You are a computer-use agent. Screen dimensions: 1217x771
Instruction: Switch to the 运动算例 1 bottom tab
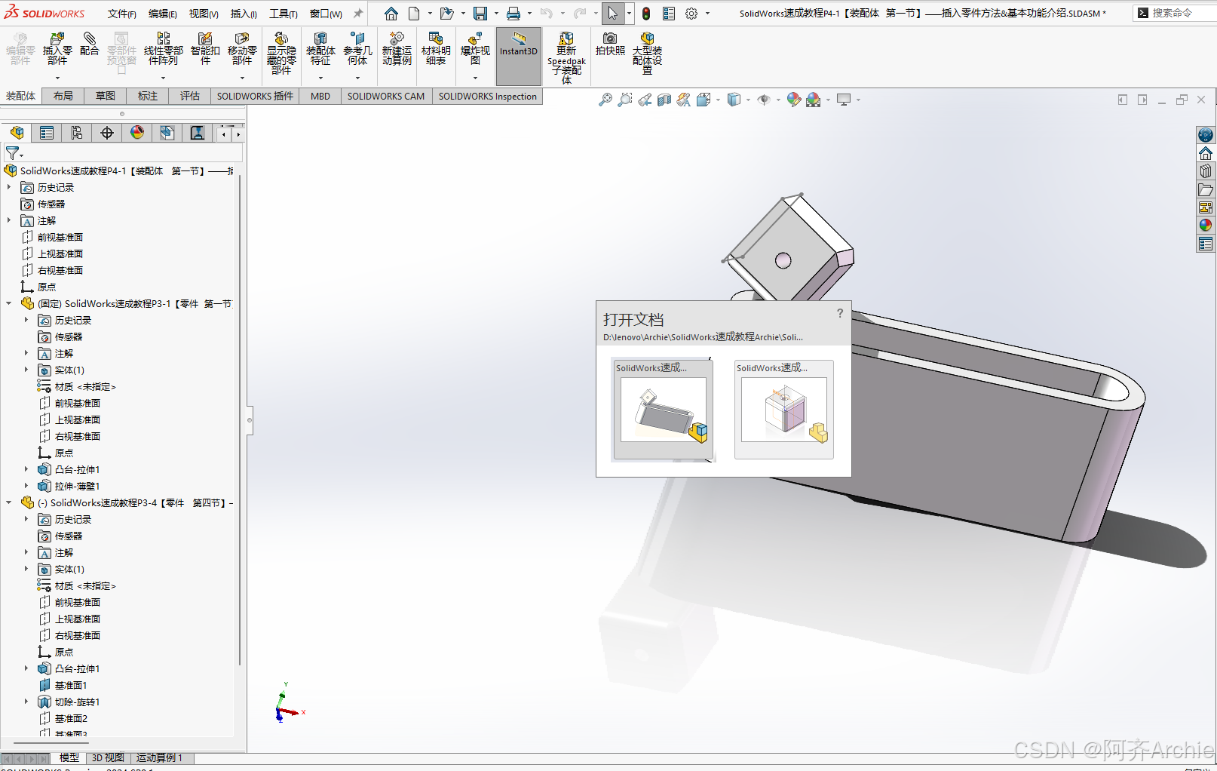click(x=159, y=757)
